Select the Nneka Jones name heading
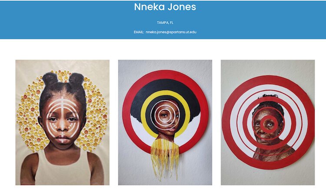The width and height of the screenshot is (326, 196). (x=165, y=7)
